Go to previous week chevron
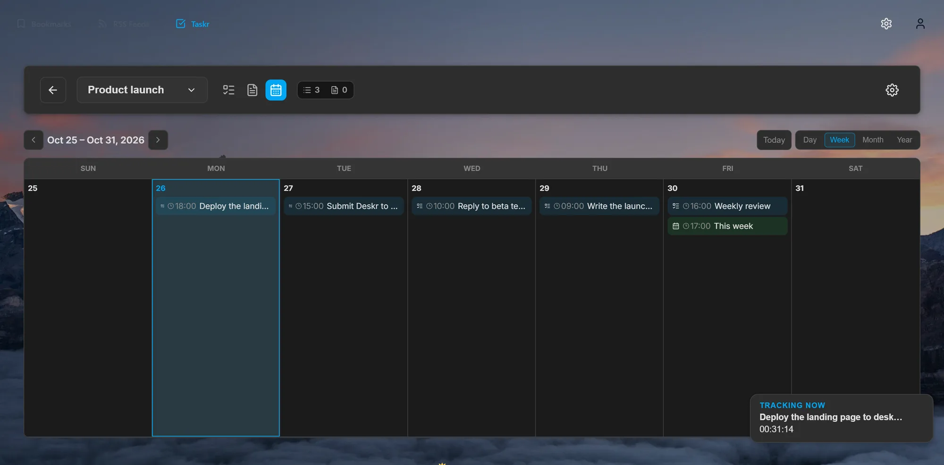944x465 pixels. point(34,140)
